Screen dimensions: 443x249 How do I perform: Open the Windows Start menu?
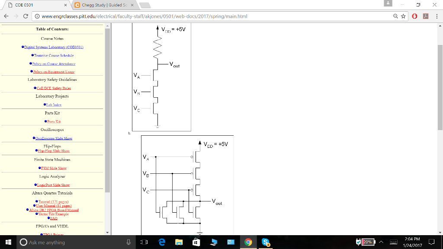point(8,242)
